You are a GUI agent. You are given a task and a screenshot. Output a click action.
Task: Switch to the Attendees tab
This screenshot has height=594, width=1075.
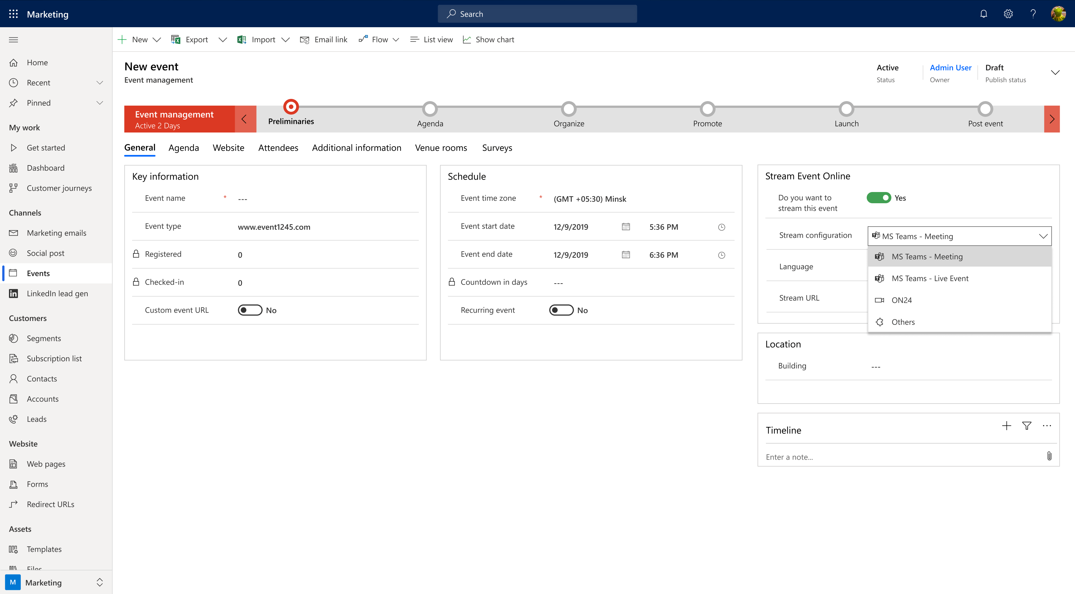(x=278, y=147)
